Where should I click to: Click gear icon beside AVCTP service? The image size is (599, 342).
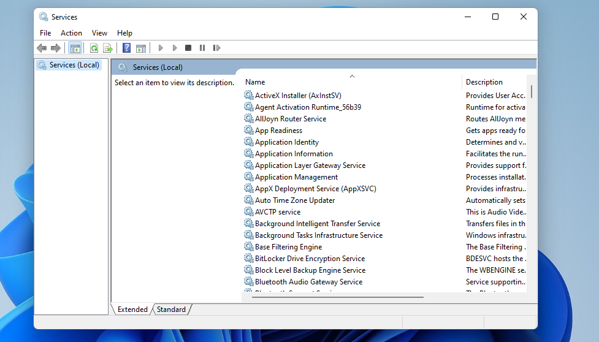click(249, 211)
